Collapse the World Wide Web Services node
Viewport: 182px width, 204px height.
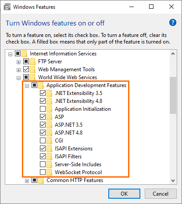coord(18,78)
